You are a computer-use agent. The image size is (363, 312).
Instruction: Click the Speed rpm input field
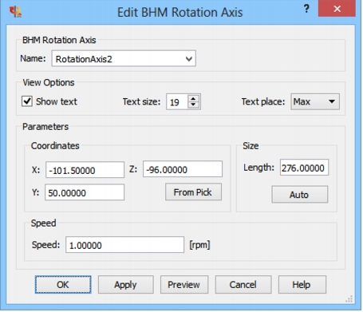click(124, 245)
